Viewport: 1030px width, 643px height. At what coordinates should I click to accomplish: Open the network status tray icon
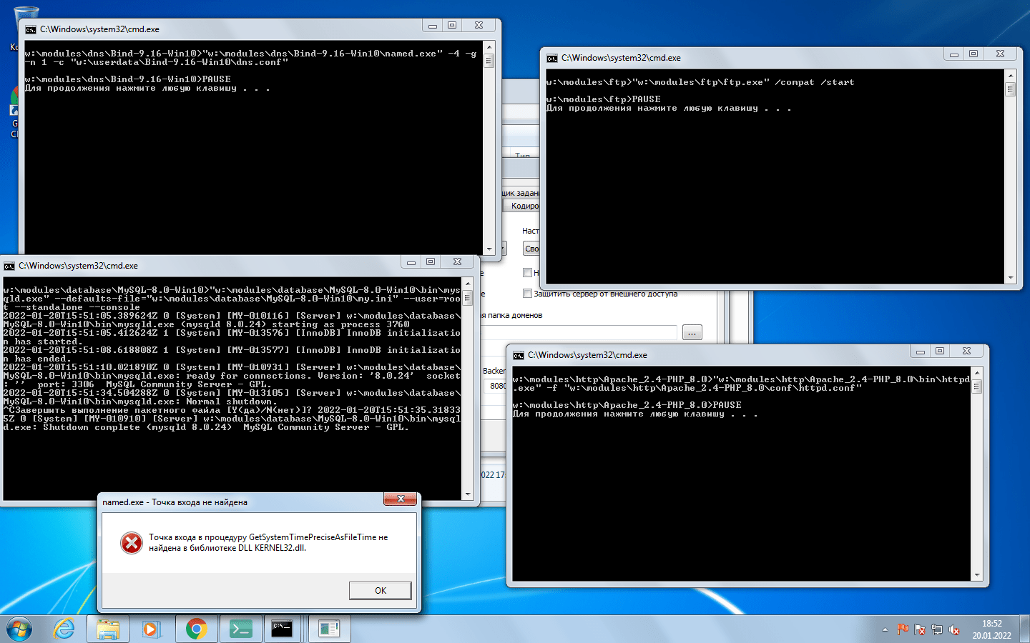(x=937, y=629)
